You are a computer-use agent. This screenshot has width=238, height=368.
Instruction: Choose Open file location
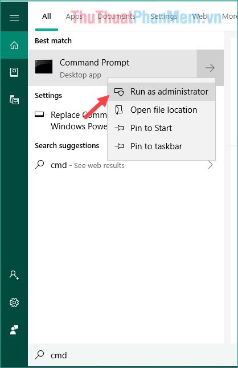point(161,110)
